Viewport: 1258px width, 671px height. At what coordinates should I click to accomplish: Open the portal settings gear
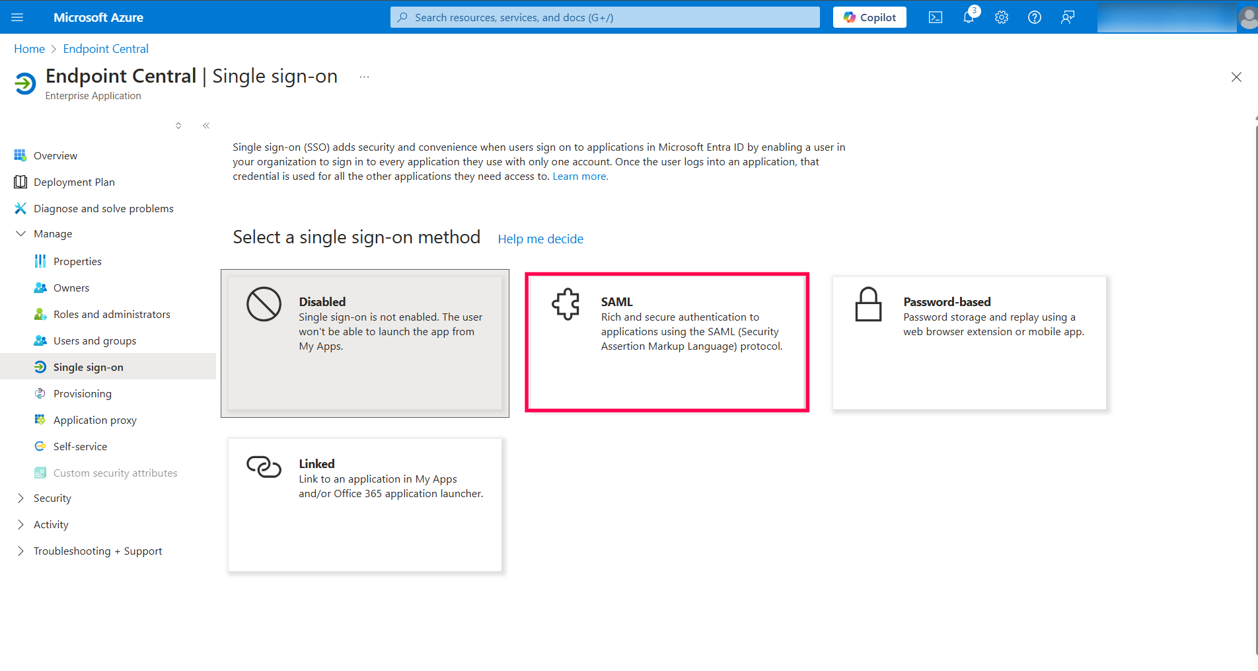[1002, 17]
